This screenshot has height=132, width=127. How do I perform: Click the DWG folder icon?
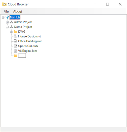pos(15,32)
